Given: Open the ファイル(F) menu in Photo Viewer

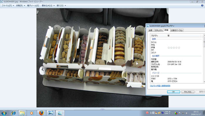Looking at the screenshot, I should [x=8, y=6].
